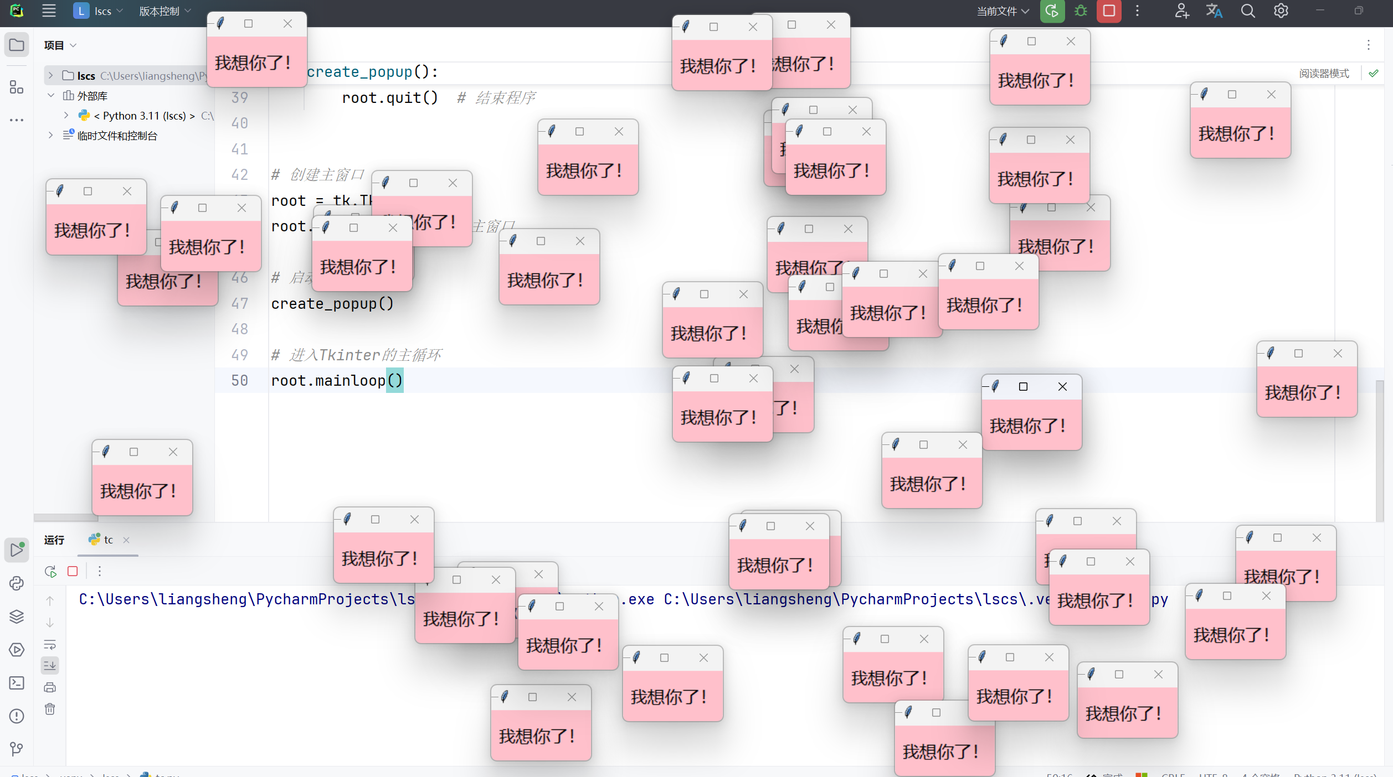This screenshot has height=777, width=1393.
Task: Open the Terminal tool window icon
Action: tap(17, 683)
